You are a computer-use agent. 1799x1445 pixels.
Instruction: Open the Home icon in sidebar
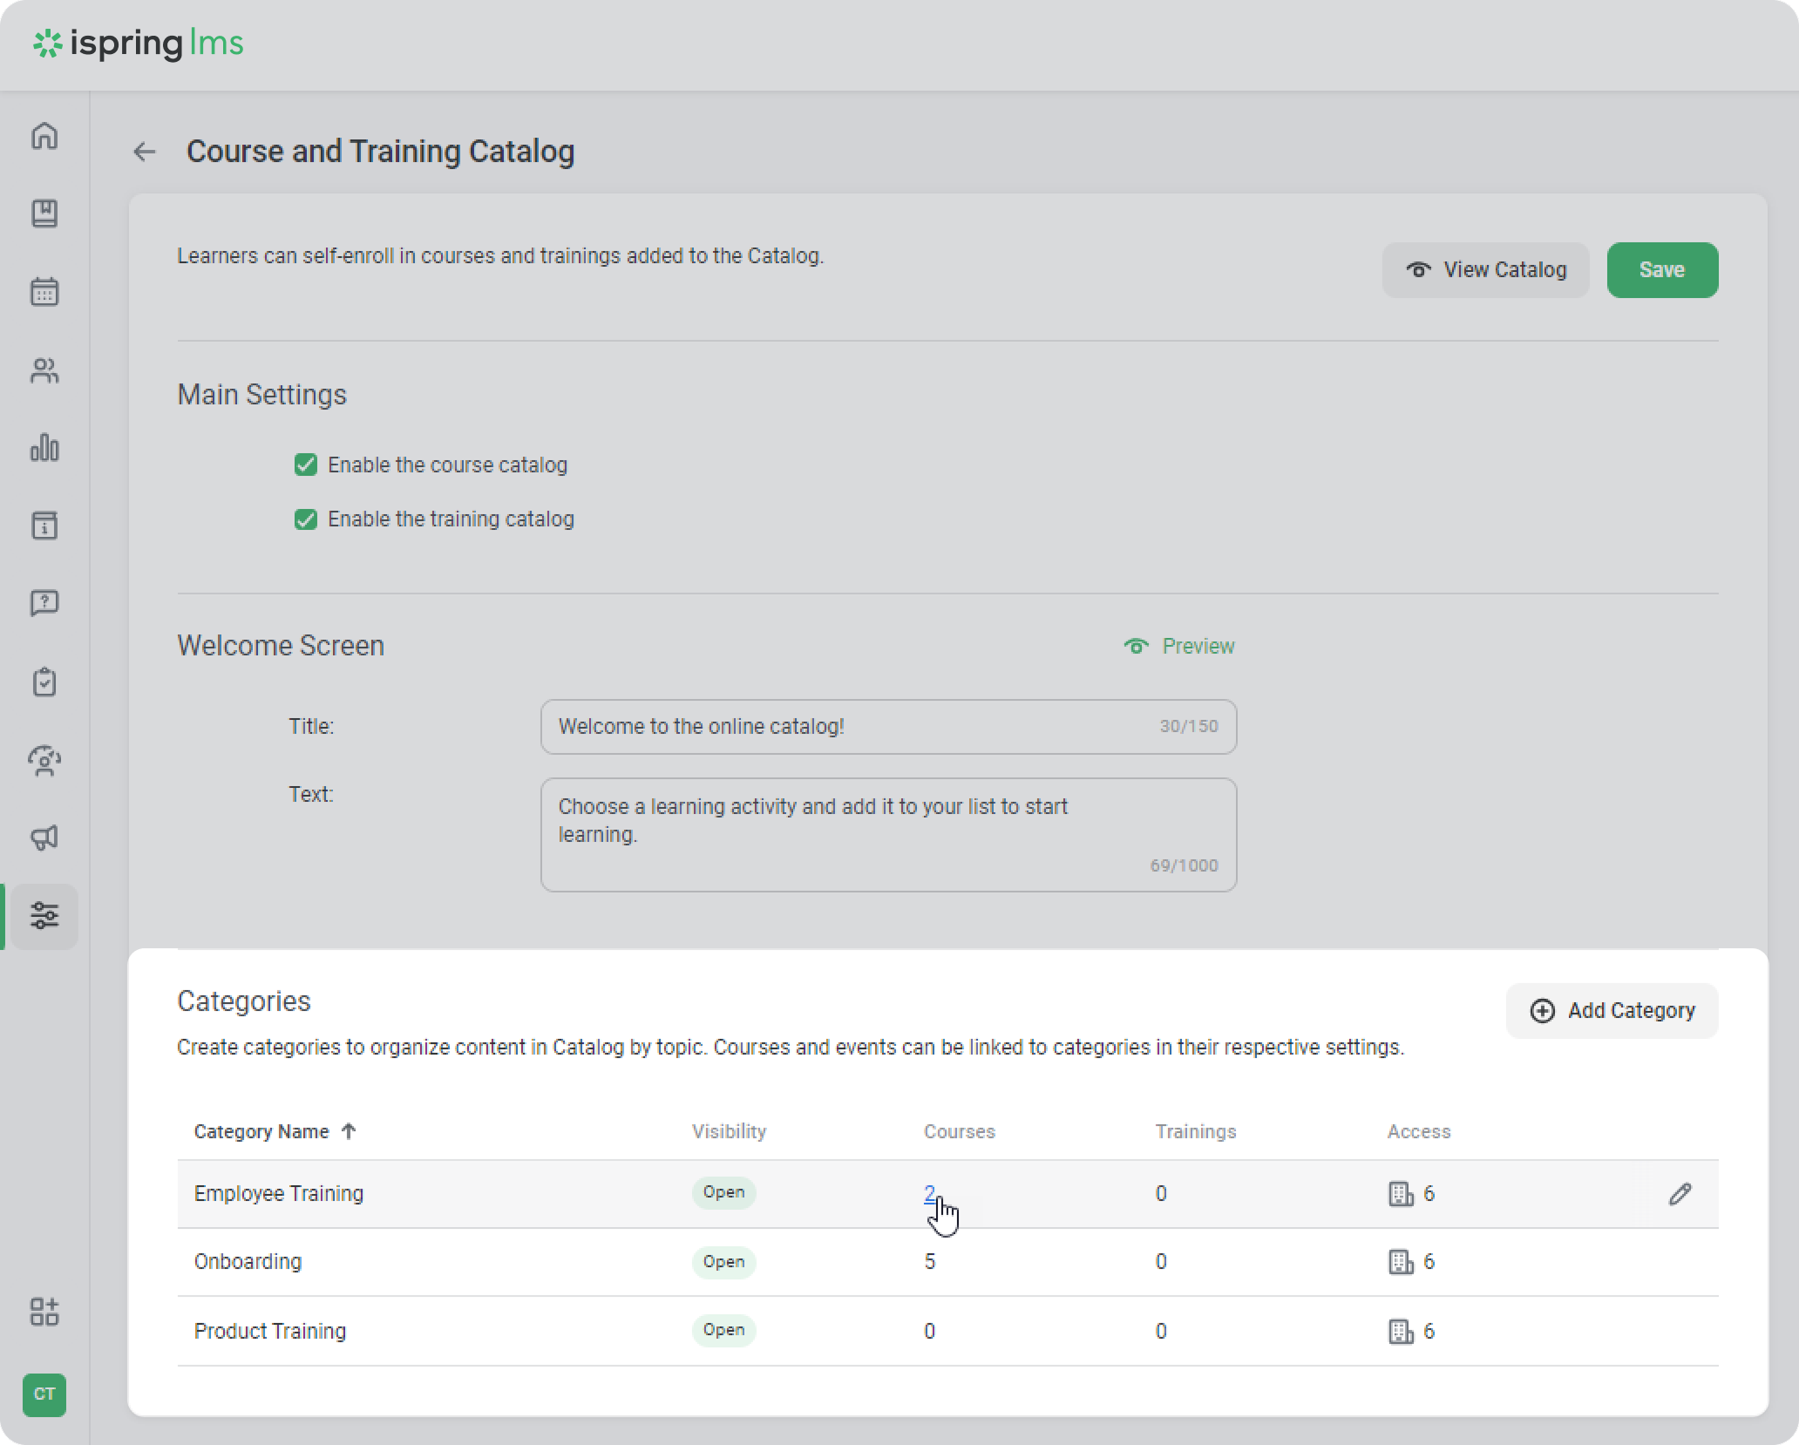click(44, 136)
